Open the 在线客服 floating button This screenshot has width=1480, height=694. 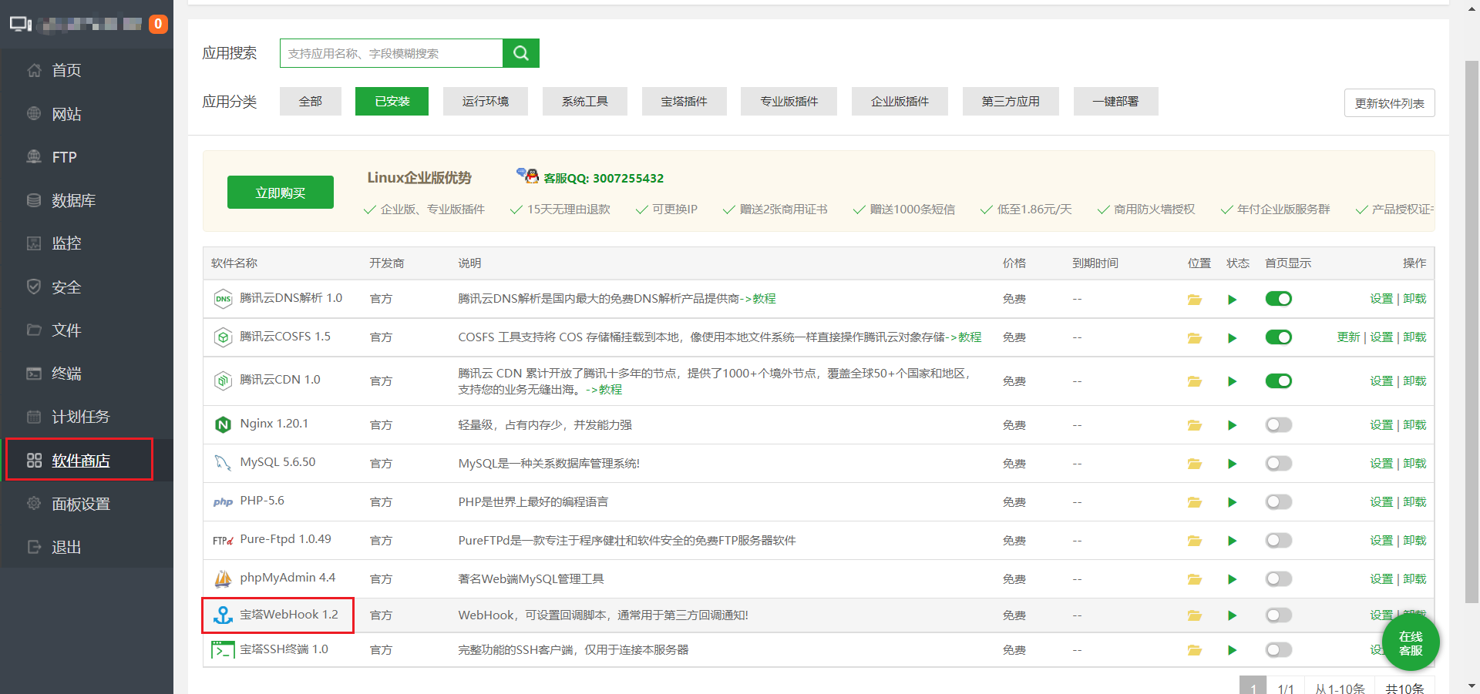[1411, 642]
